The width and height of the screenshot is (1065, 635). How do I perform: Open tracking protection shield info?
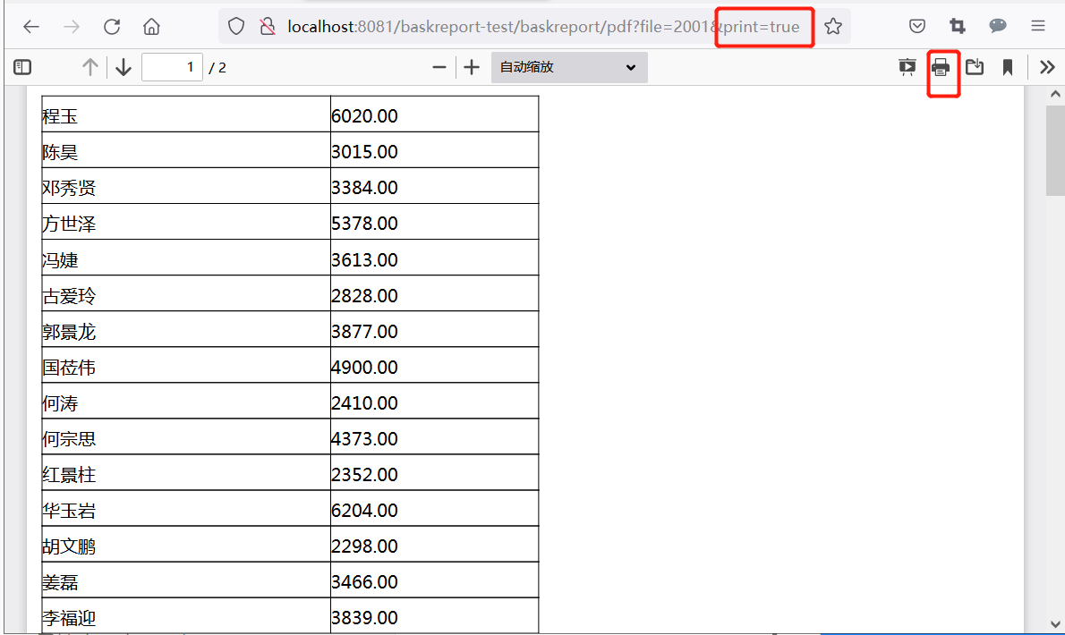[235, 27]
